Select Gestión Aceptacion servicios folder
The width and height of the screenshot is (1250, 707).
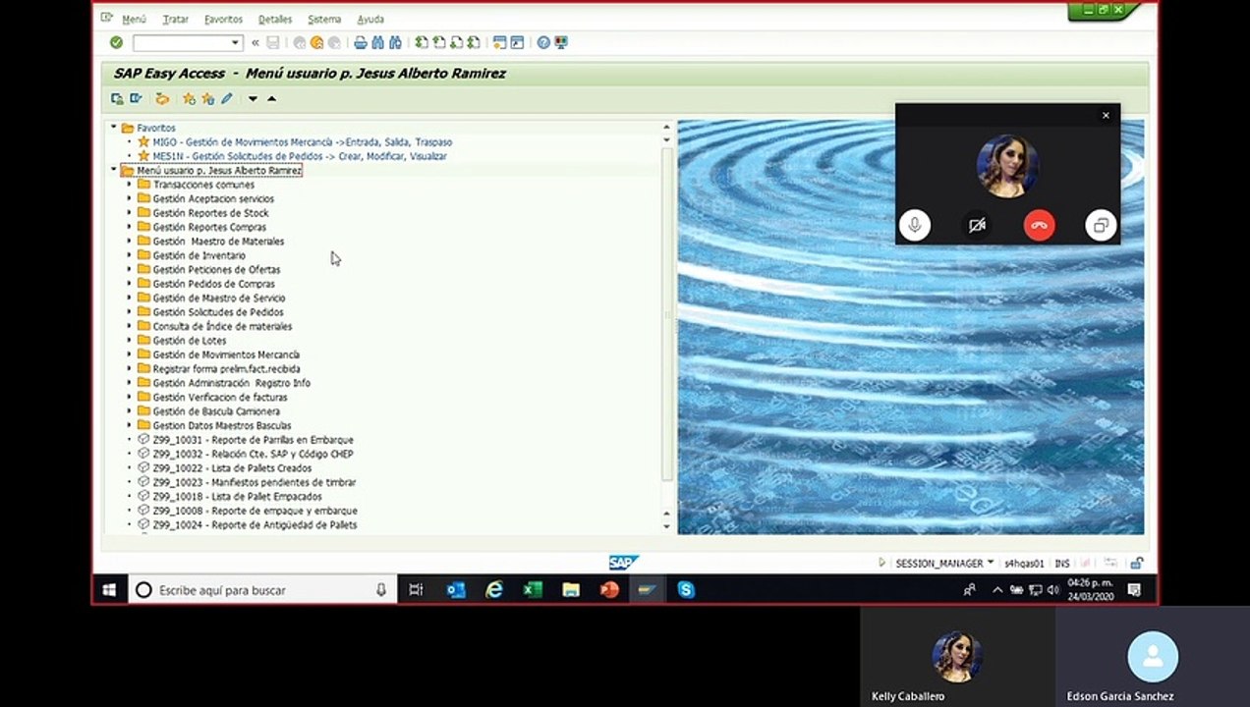213,199
